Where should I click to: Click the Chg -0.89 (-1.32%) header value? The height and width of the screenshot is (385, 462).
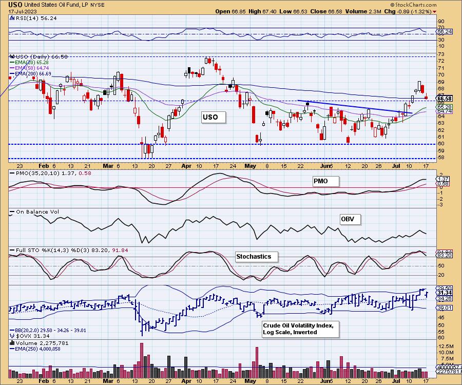tap(408, 11)
